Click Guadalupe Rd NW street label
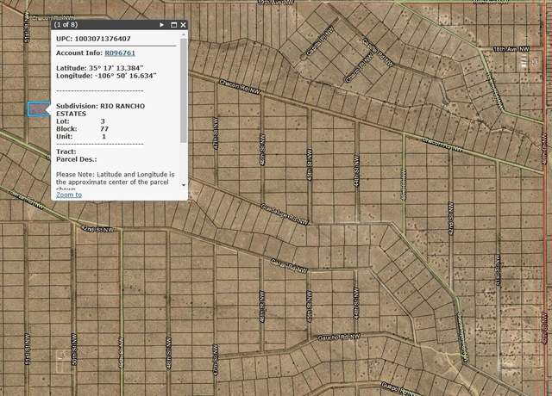This screenshot has width=552, height=396. [x=285, y=213]
